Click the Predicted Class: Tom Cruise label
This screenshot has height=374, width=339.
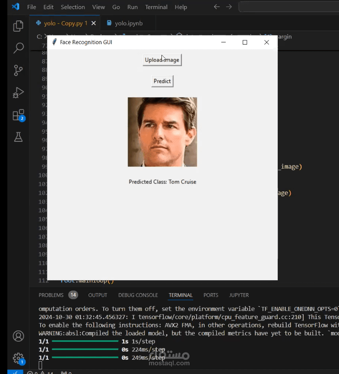point(162,182)
